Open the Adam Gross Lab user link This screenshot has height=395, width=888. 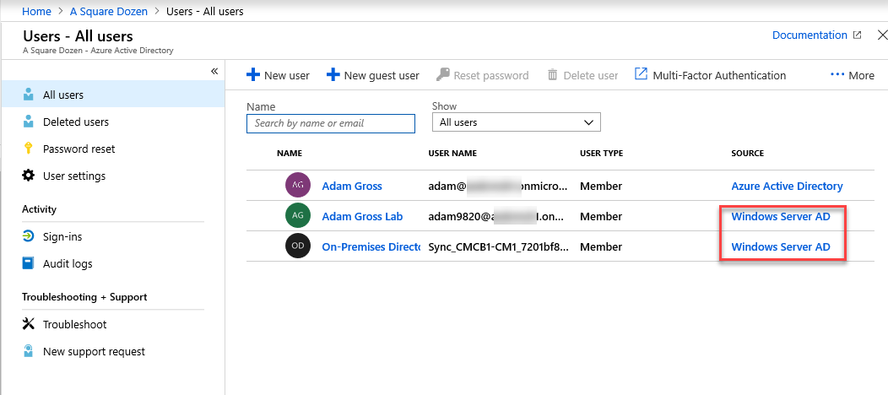362,216
